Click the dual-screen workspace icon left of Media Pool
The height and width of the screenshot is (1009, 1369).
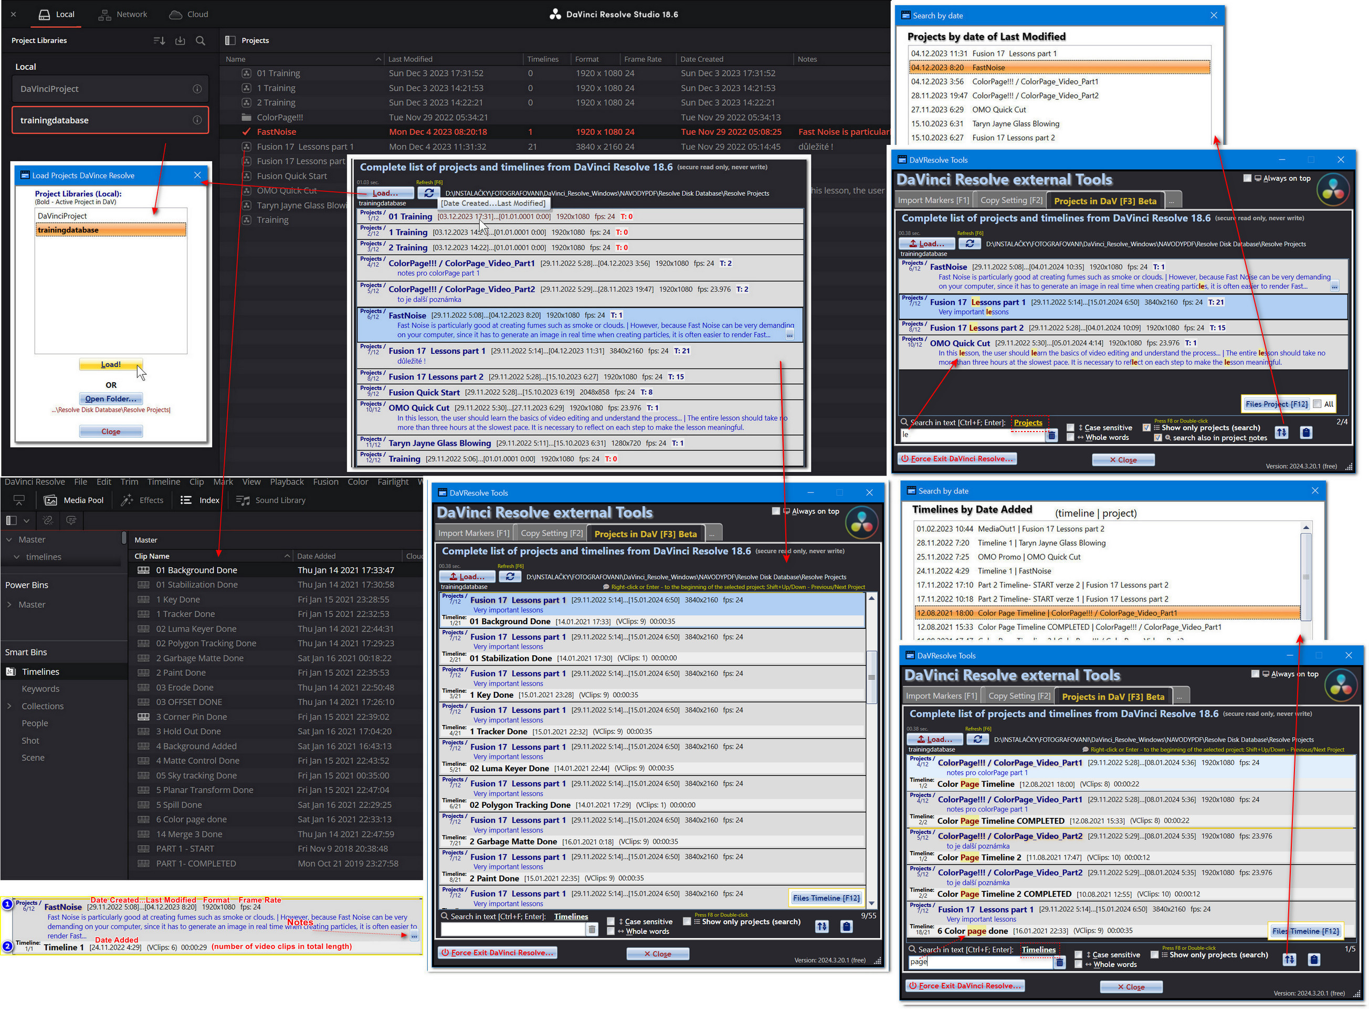19,500
